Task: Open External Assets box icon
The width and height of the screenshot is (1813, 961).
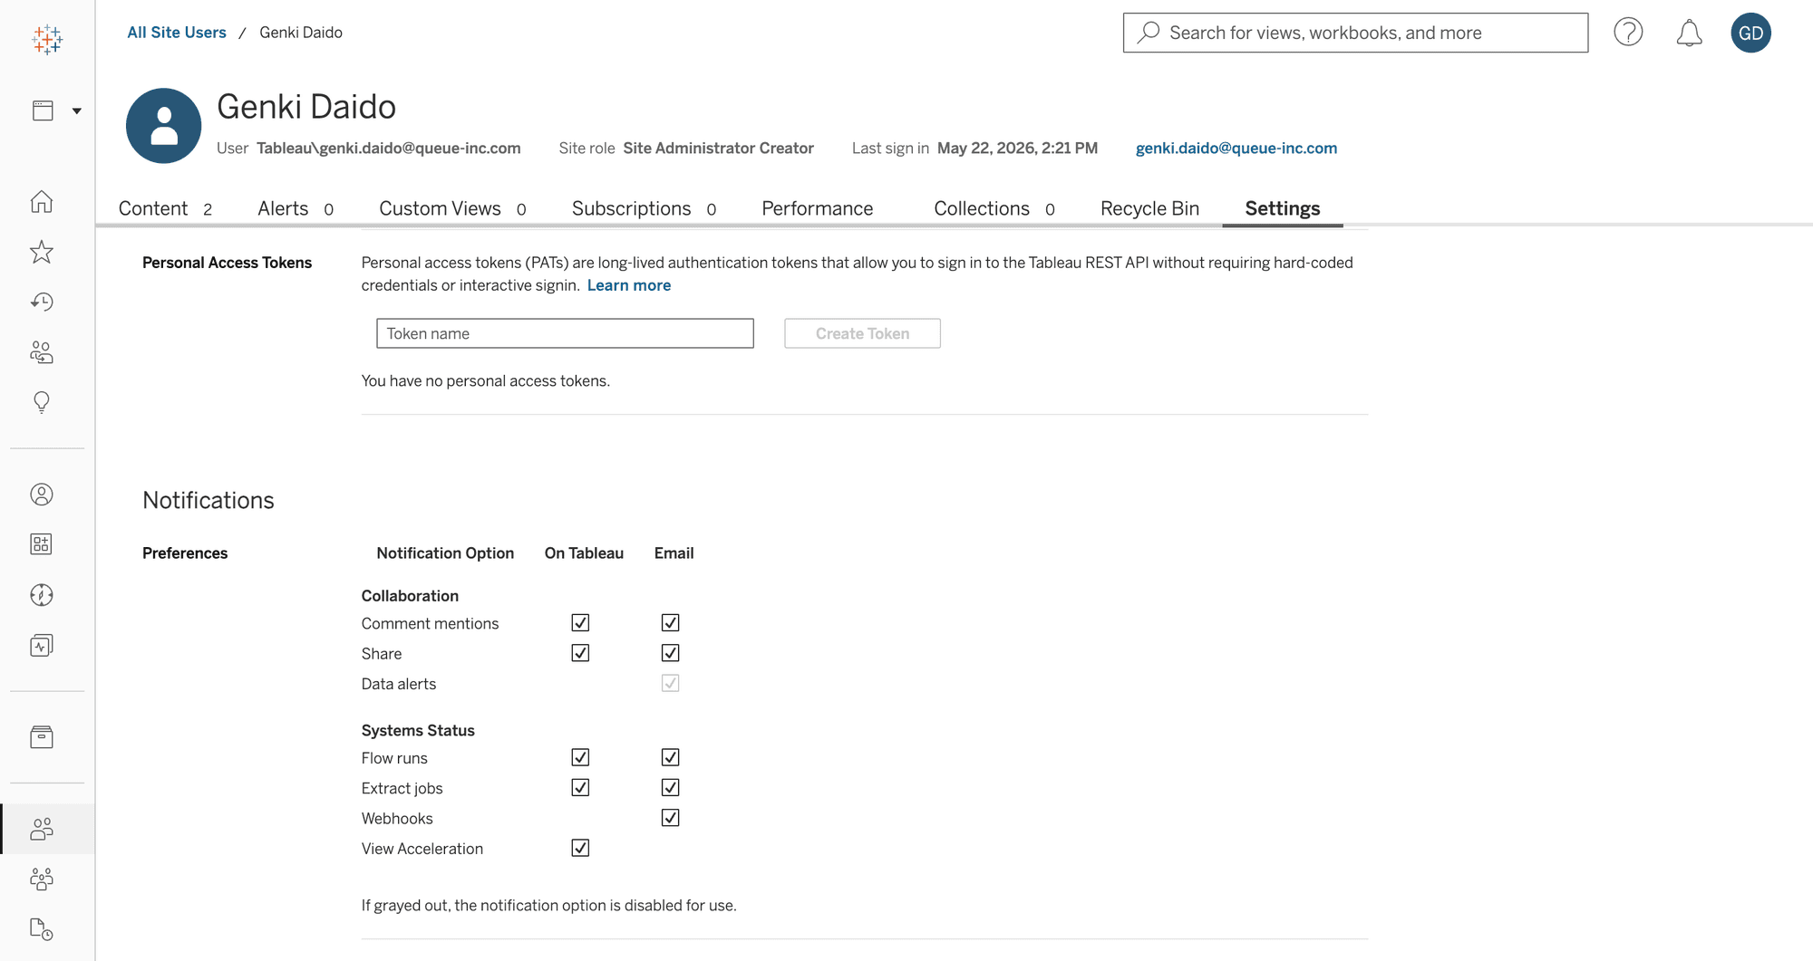Action: coord(42,737)
